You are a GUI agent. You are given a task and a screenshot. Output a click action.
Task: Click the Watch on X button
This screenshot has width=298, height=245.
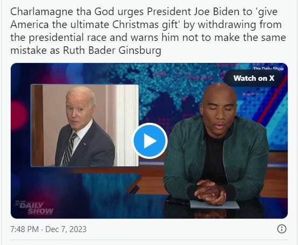[254, 78]
